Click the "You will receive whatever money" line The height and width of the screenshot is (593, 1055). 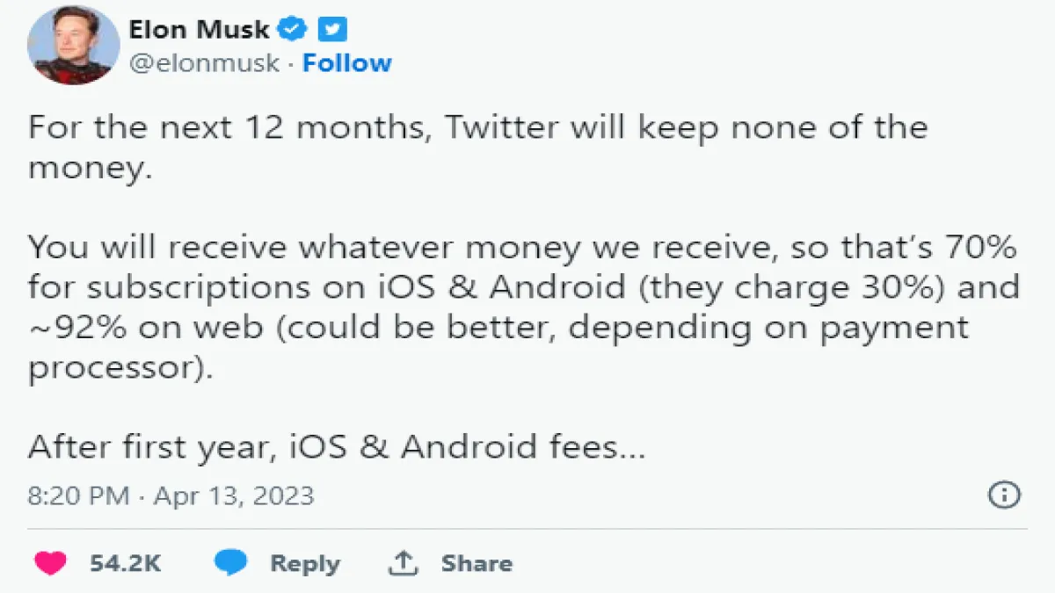coord(522,248)
